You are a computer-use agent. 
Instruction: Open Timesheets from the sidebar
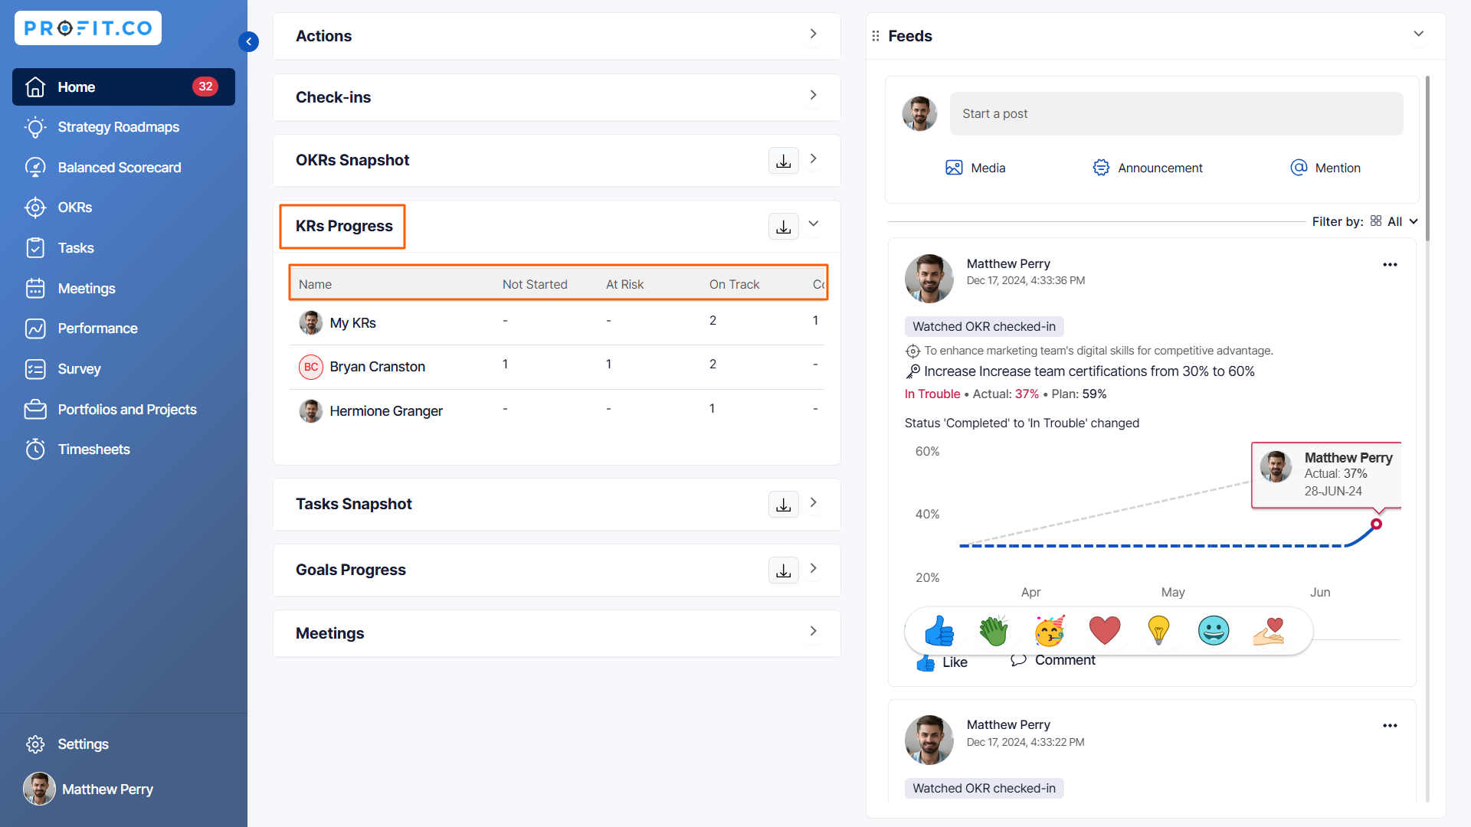[93, 449]
